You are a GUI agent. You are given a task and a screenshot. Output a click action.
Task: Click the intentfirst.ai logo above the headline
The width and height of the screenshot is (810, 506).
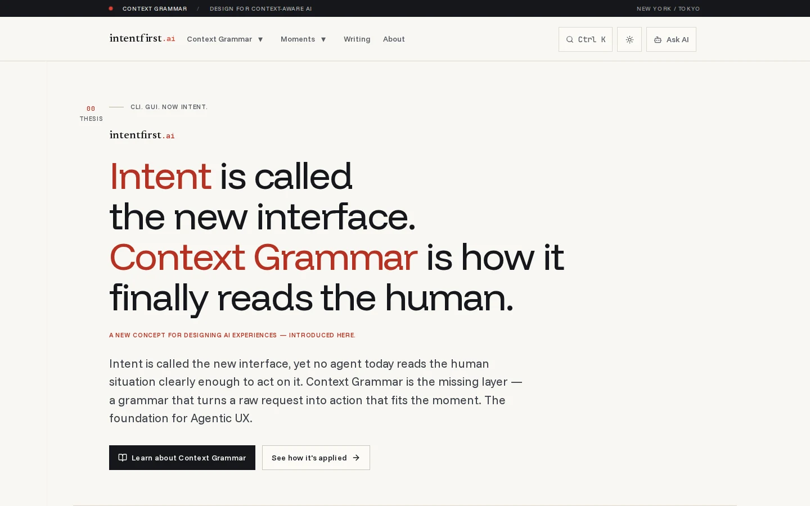tap(142, 135)
